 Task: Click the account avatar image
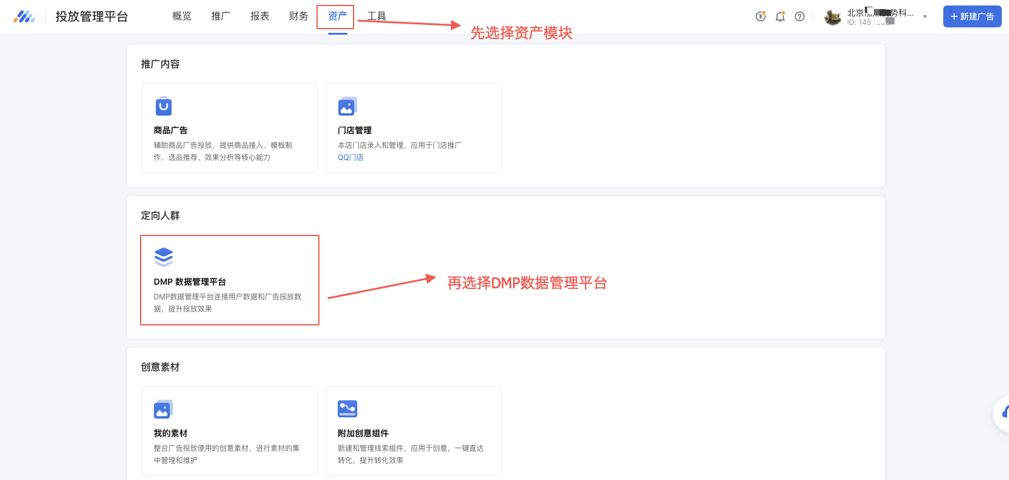833,17
